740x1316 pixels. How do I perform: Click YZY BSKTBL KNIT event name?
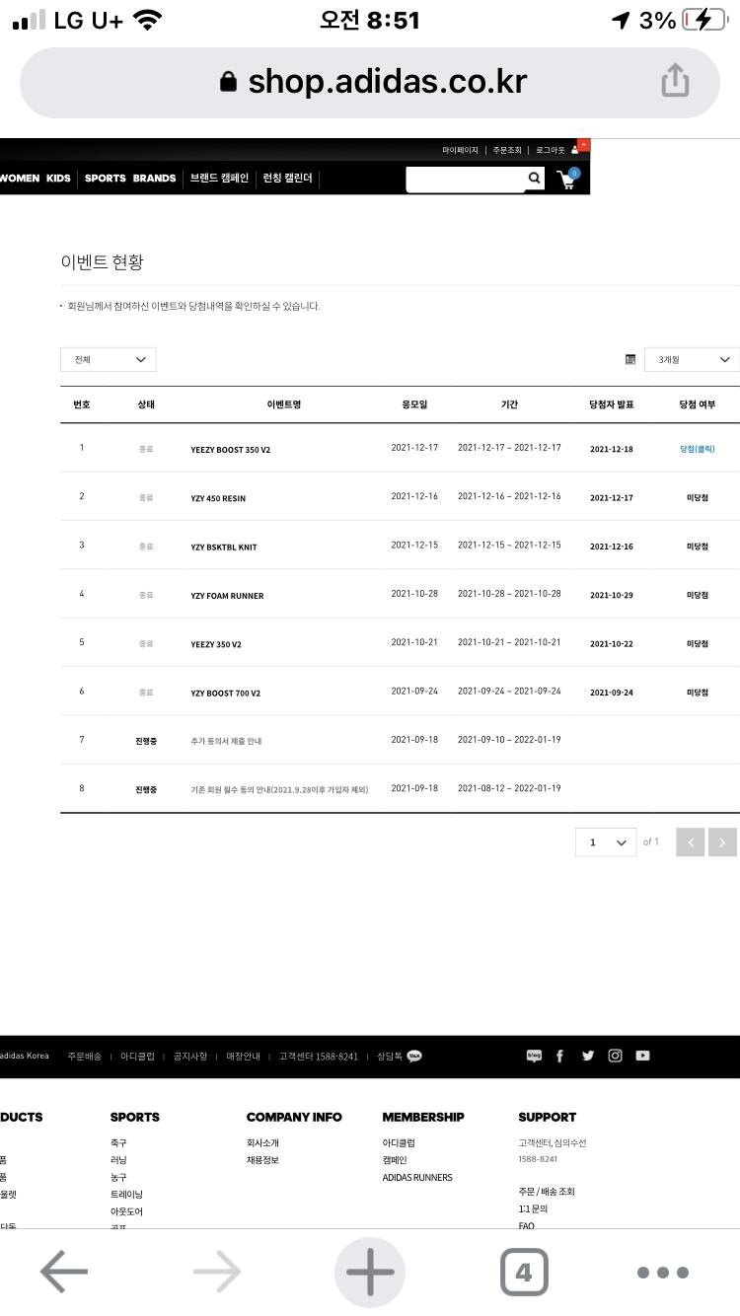click(224, 547)
